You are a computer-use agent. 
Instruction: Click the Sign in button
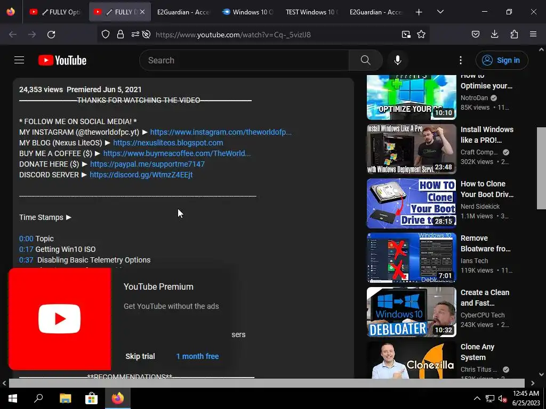[x=501, y=60]
